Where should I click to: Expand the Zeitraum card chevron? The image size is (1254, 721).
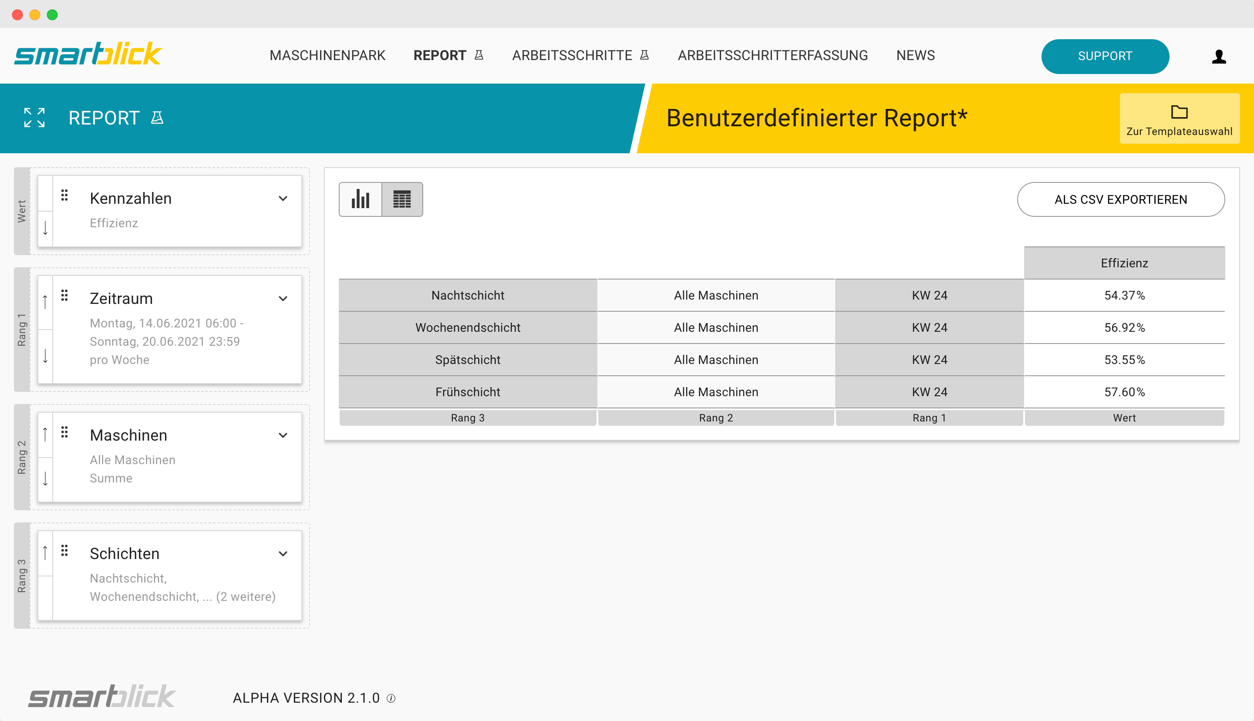pyautogui.click(x=283, y=299)
